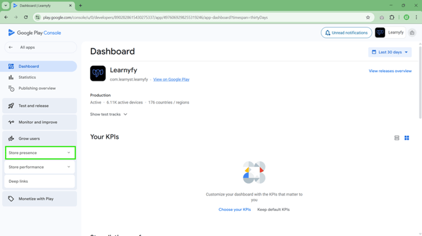Switch KPIs to grid view

(x=407, y=138)
